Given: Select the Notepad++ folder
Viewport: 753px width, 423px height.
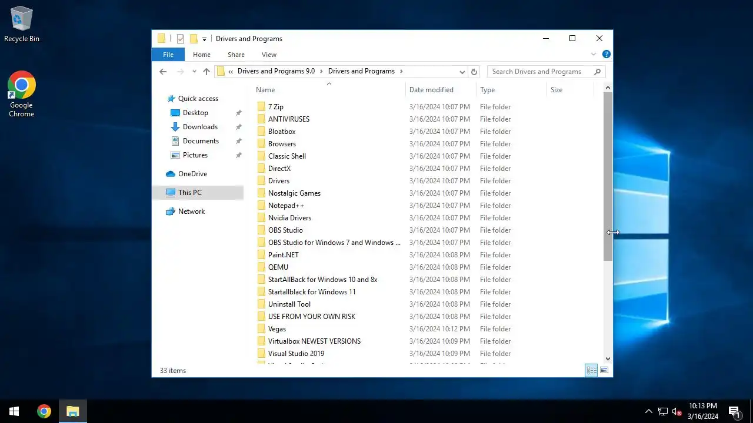Looking at the screenshot, I should point(286,206).
